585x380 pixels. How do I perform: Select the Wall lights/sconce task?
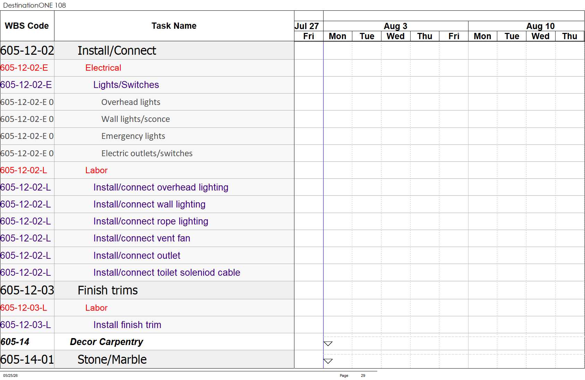coord(147,119)
